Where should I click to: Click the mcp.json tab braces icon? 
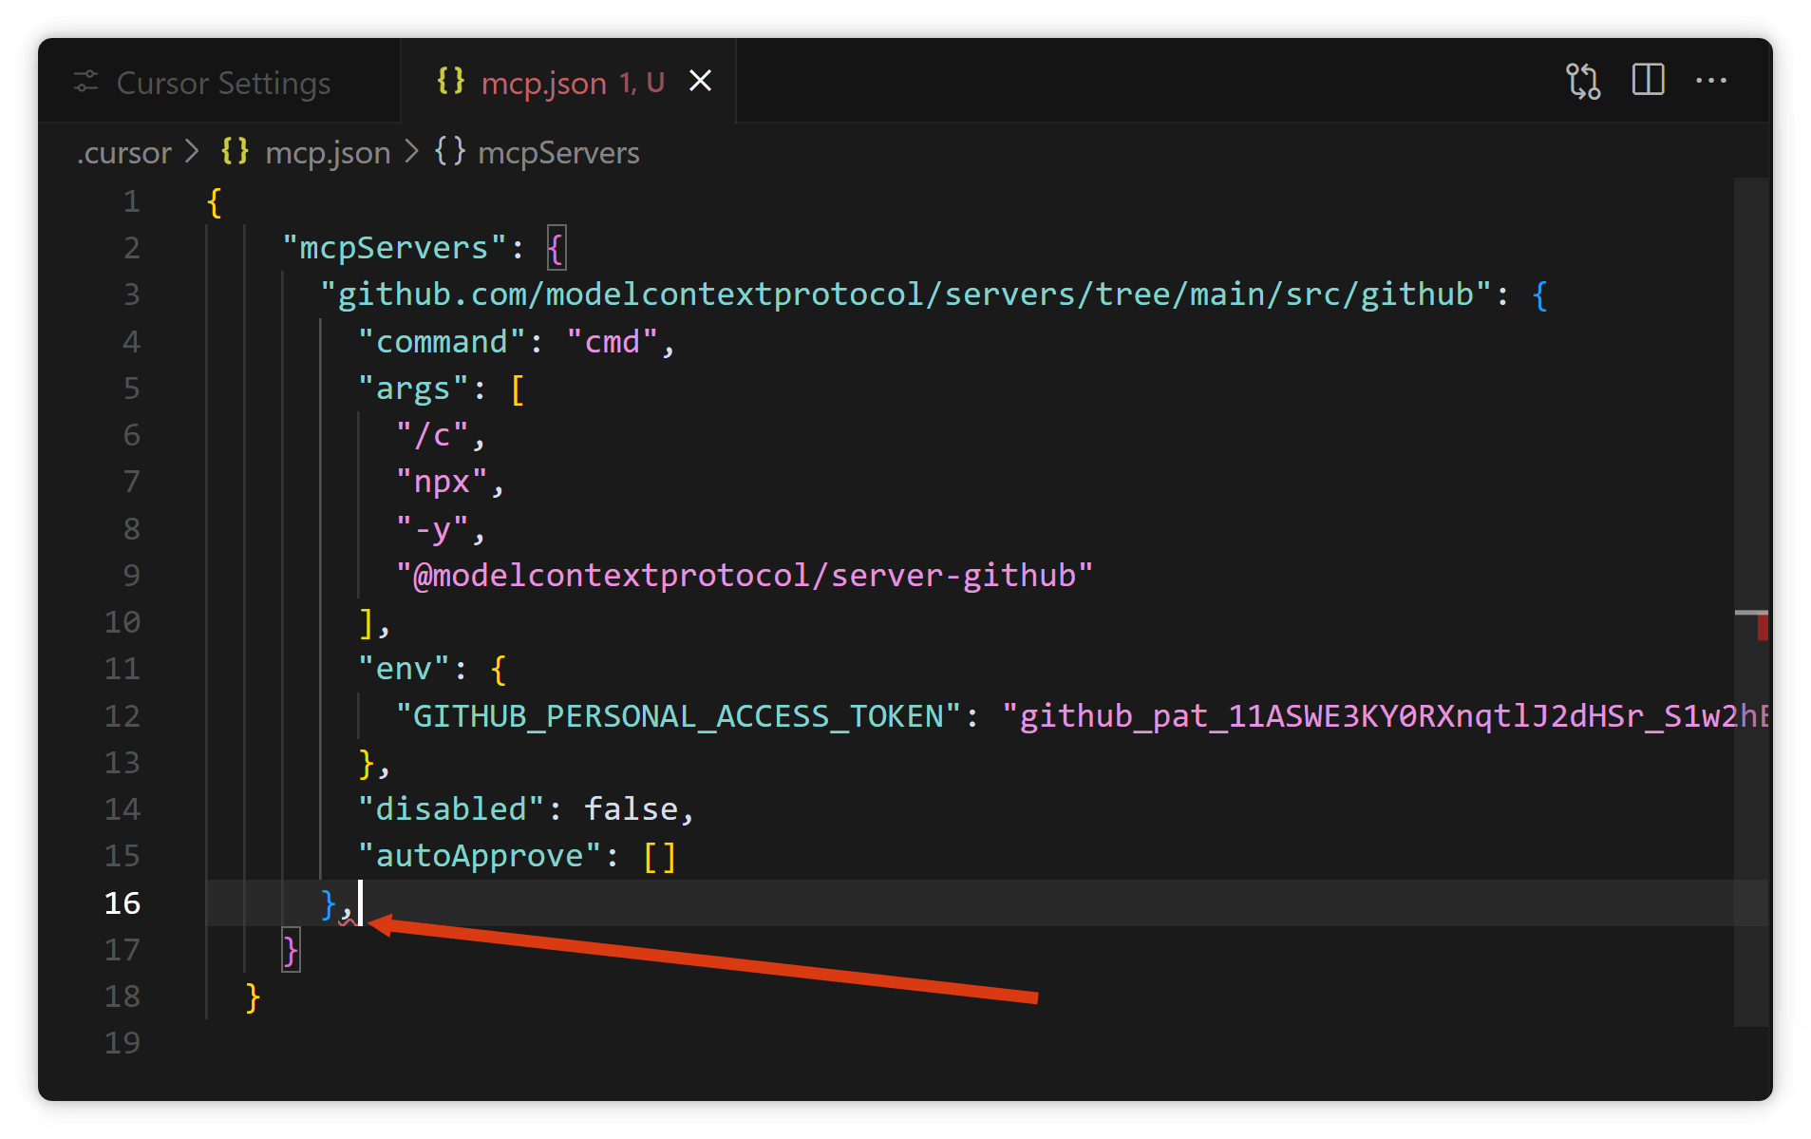pyautogui.click(x=450, y=81)
